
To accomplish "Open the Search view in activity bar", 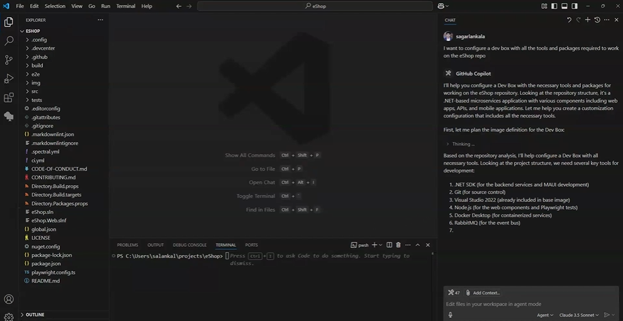I will 9,41.
